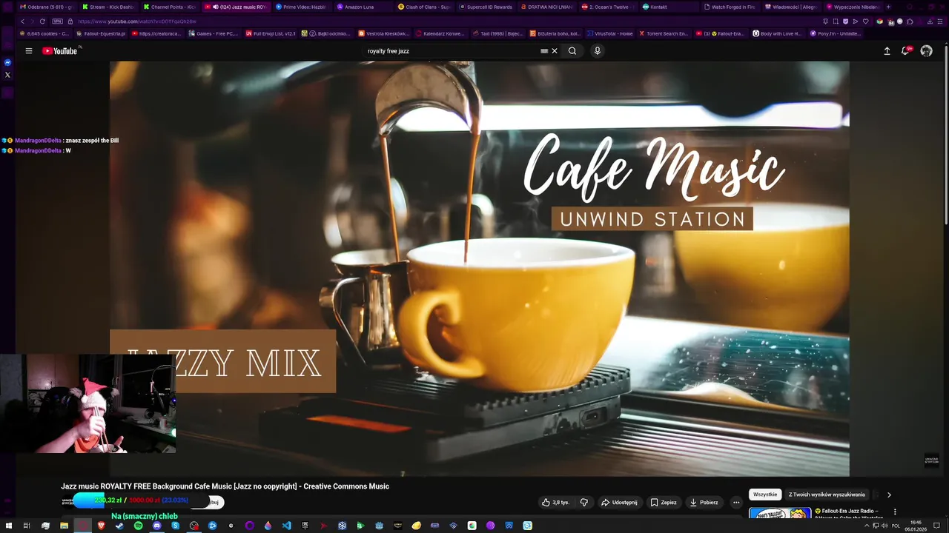Switch to the Kontakt tab

669,7
